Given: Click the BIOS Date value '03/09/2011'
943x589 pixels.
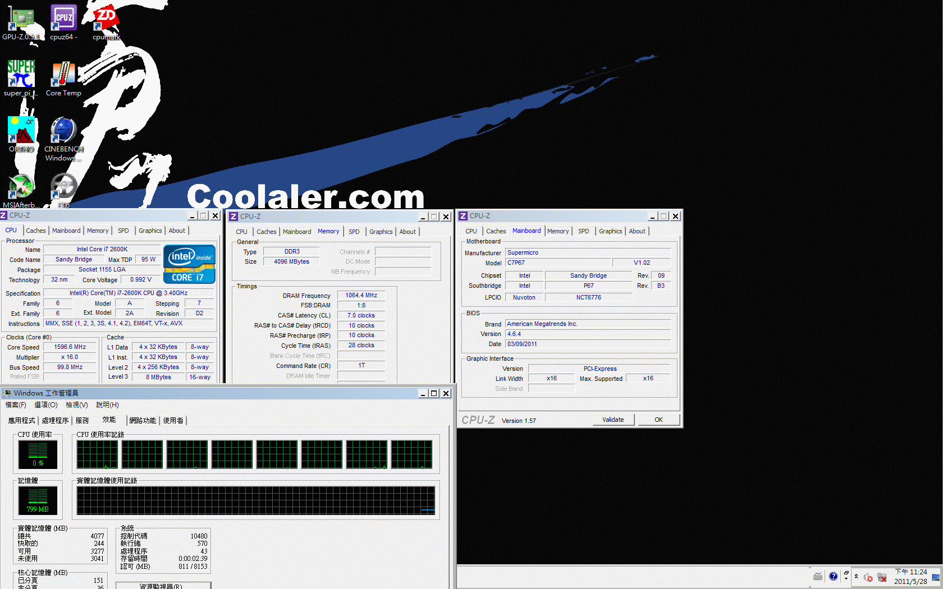Looking at the screenshot, I should [588, 344].
